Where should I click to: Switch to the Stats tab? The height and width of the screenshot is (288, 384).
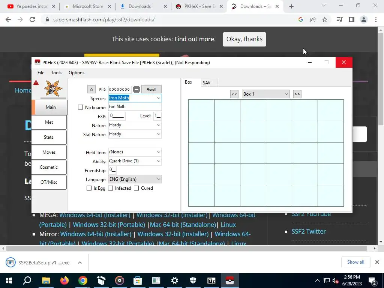tap(49, 137)
